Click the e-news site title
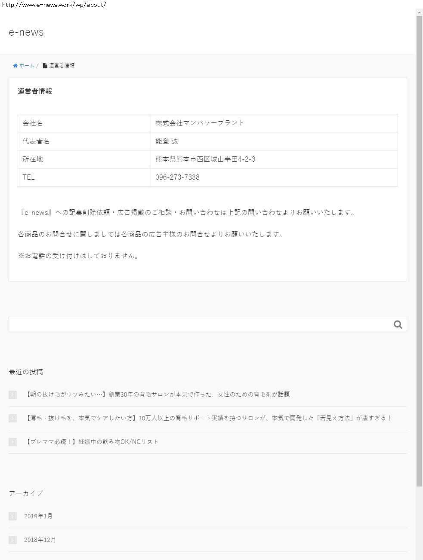The height and width of the screenshot is (560, 423). point(26,32)
